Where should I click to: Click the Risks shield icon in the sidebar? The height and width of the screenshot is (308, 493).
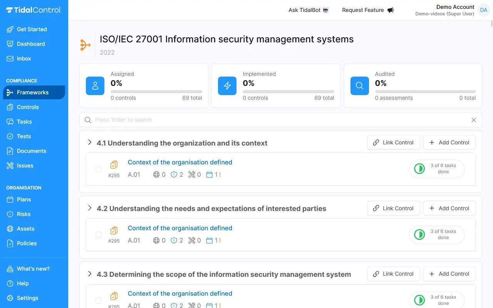click(10, 214)
